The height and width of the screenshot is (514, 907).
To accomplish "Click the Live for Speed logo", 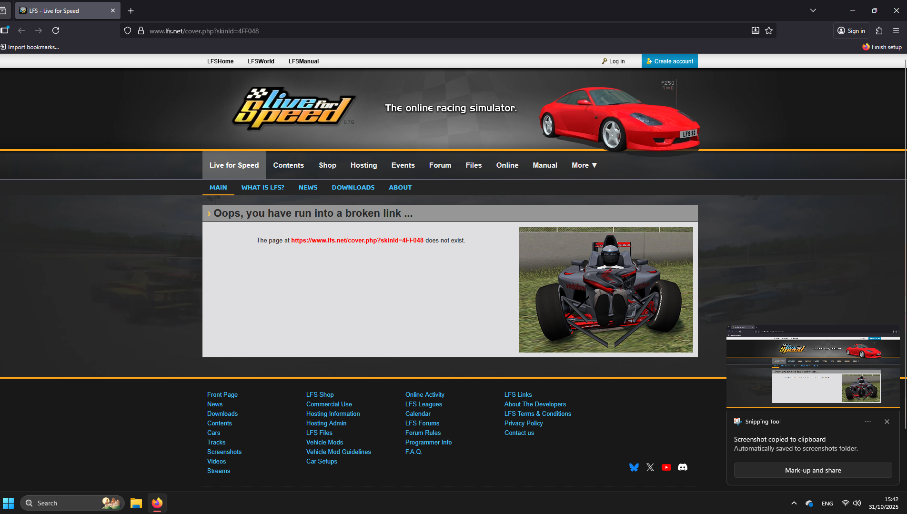I will [293, 108].
